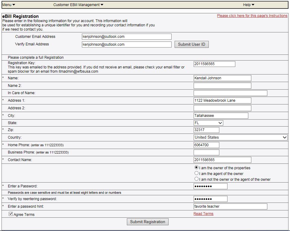Click the empty Address 2 field
290x231 pixels.
[222, 108]
